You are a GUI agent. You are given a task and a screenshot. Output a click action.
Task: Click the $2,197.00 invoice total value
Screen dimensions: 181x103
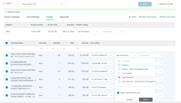point(52,31)
